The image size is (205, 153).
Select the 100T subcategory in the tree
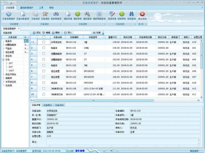[x=11, y=71]
